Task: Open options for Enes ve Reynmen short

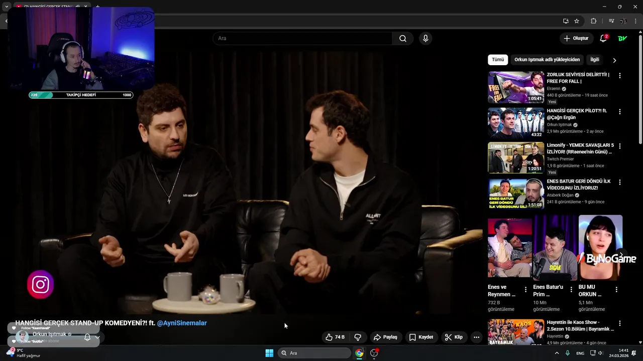Action: [525, 290]
